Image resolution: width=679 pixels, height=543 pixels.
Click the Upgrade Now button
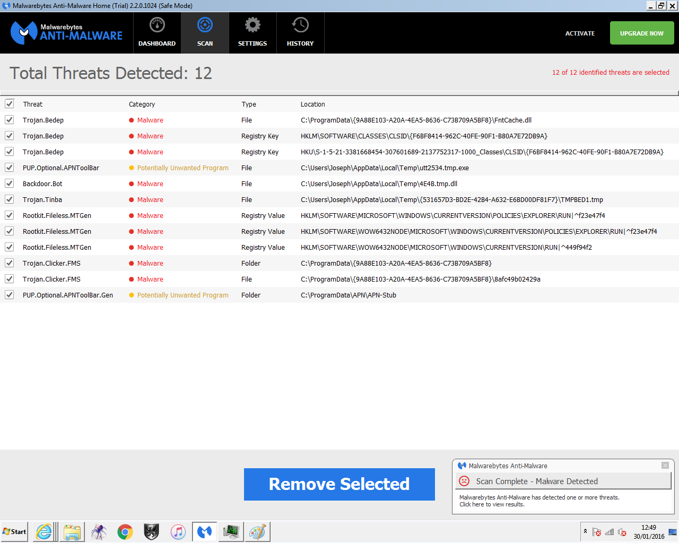642,33
